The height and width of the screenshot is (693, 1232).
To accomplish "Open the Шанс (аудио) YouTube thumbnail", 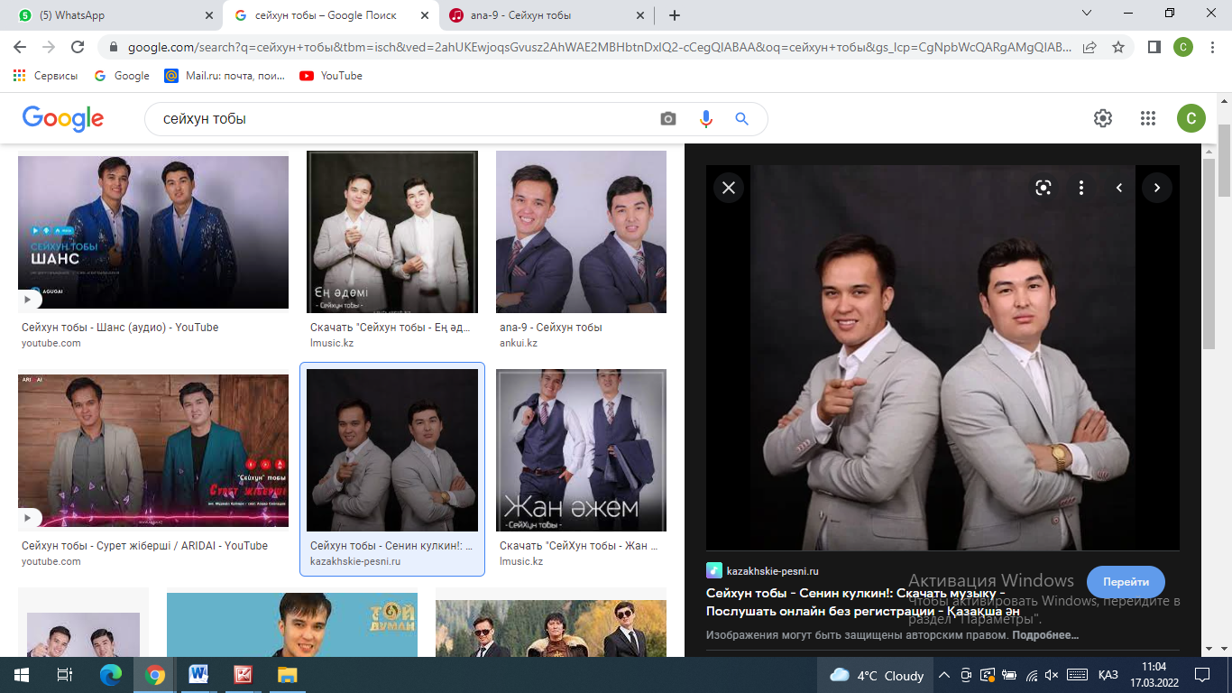I will [153, 233].
